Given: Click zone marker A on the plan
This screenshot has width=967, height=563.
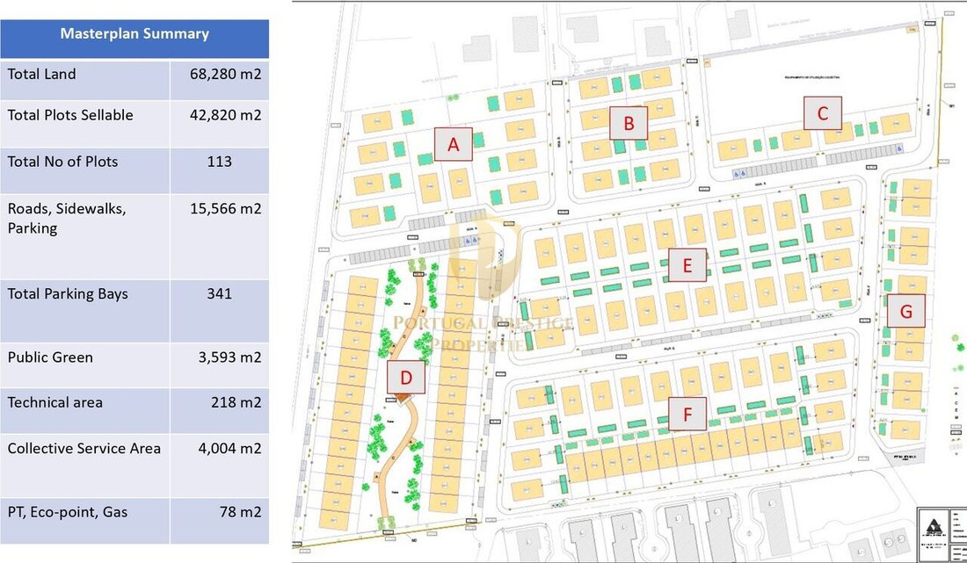Looking at the screenshot, I should tap(454, 144).
